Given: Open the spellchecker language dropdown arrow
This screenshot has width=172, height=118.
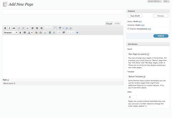Looking at the screenshot, I should tap(63, 28).
